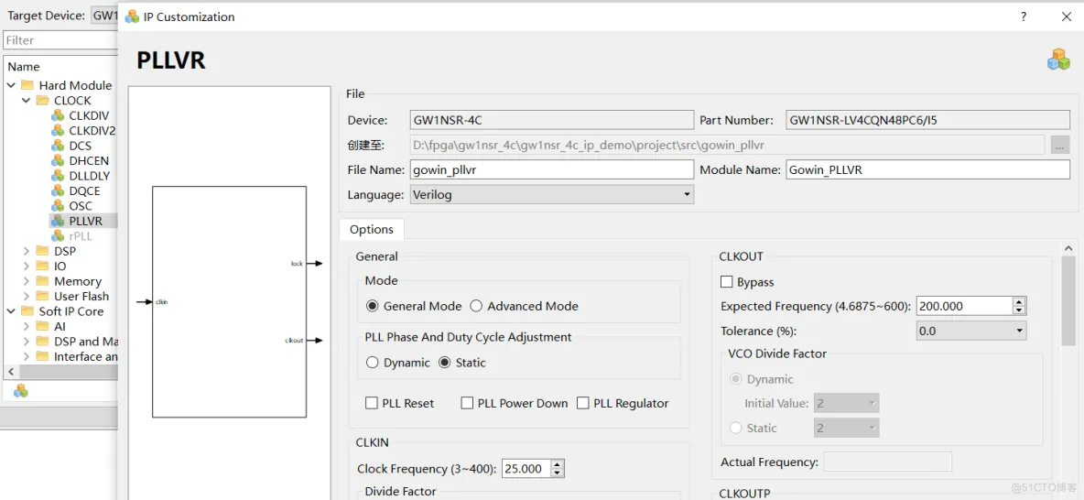Select the DCS module icon
This screenshot has height=500, width=1084.
[58, 146]
